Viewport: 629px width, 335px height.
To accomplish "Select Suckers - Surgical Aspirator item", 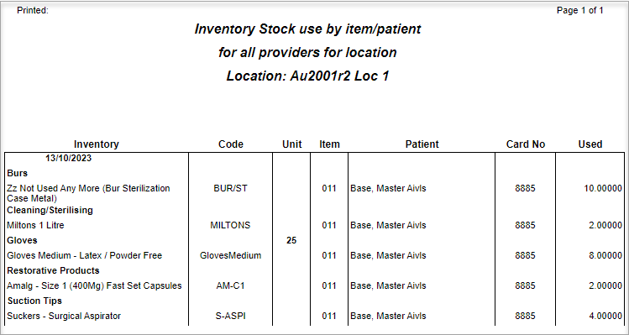I will (x=64, y=317).
